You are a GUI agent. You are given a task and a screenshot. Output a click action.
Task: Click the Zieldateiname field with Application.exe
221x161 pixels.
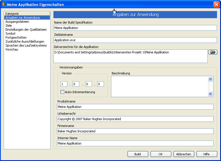coord(135,40)
